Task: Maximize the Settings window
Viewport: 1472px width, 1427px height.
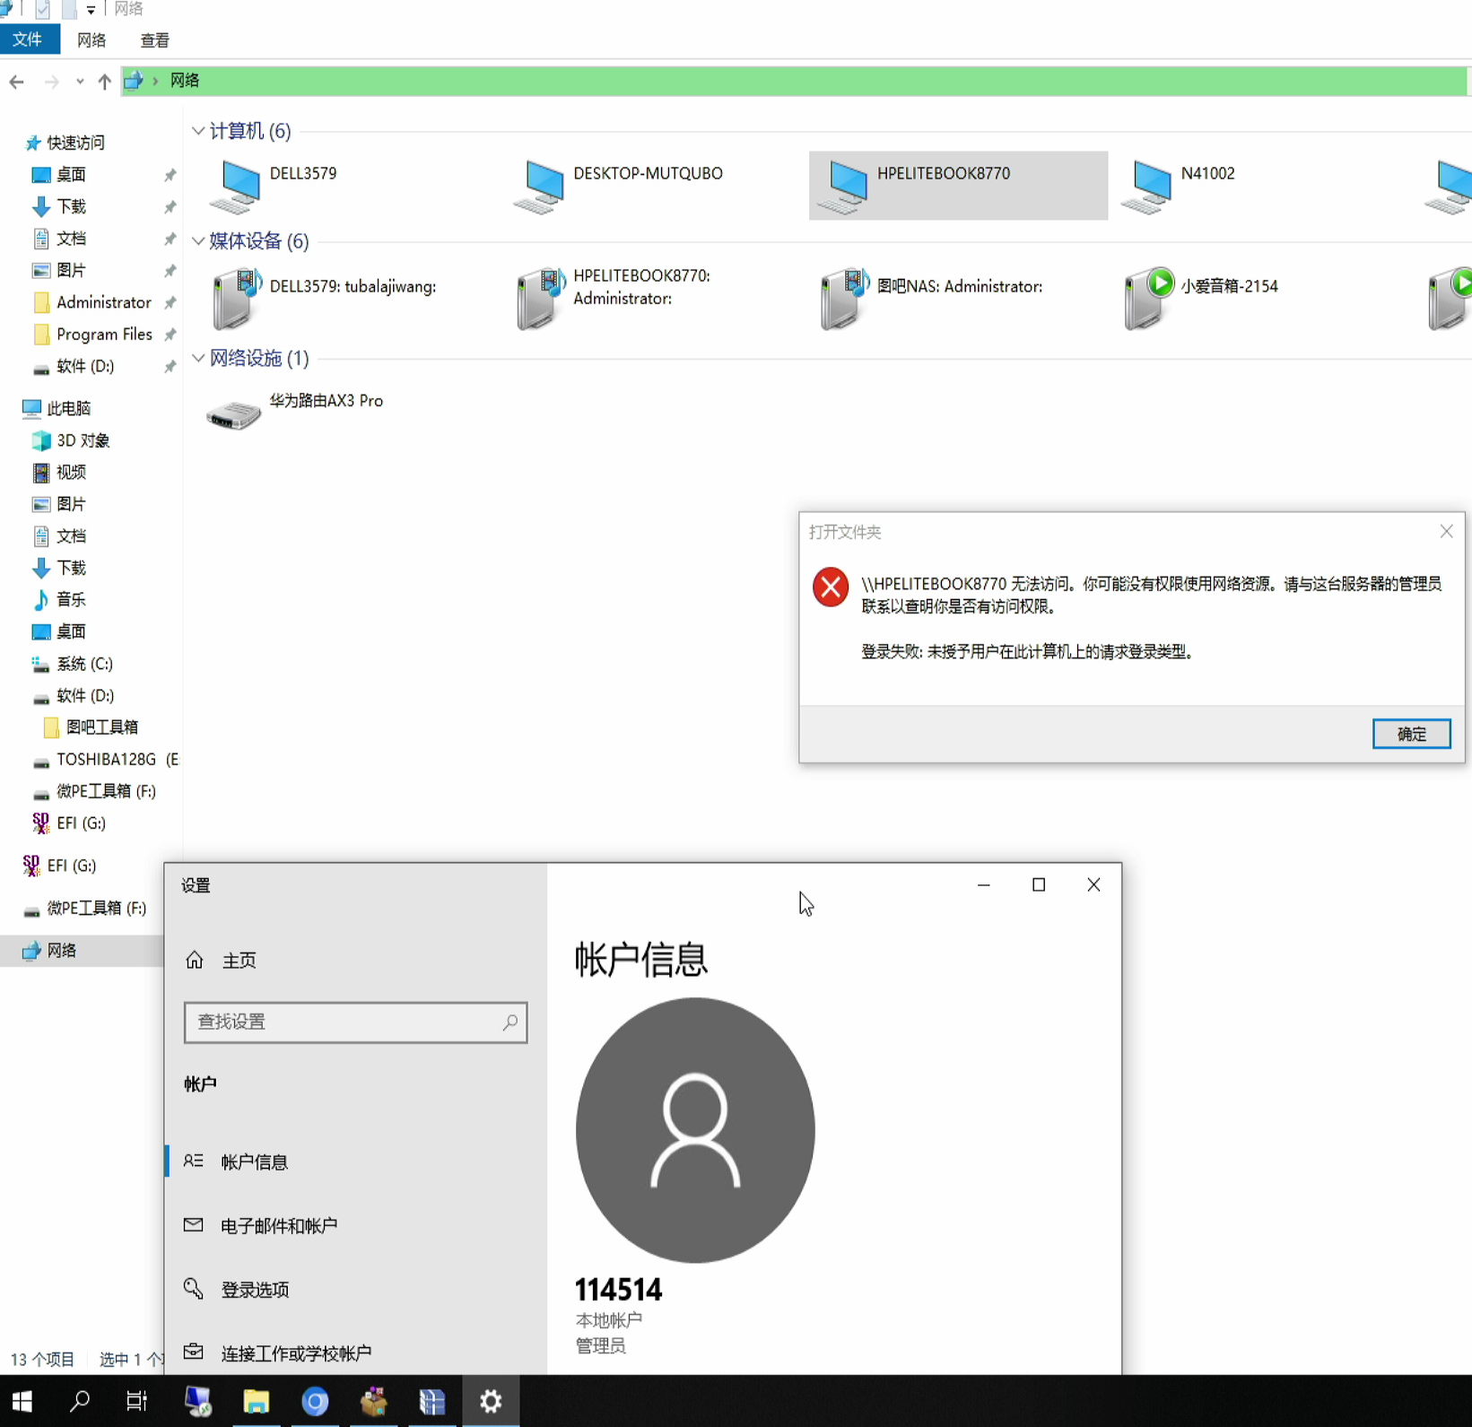Action: pos(1039,884)
